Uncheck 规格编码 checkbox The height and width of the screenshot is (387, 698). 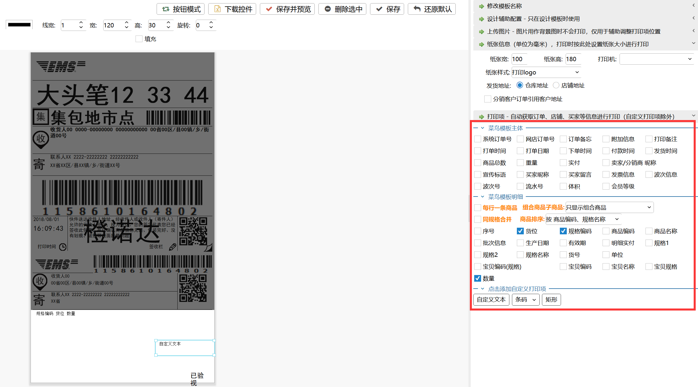[x=563, y=231]
